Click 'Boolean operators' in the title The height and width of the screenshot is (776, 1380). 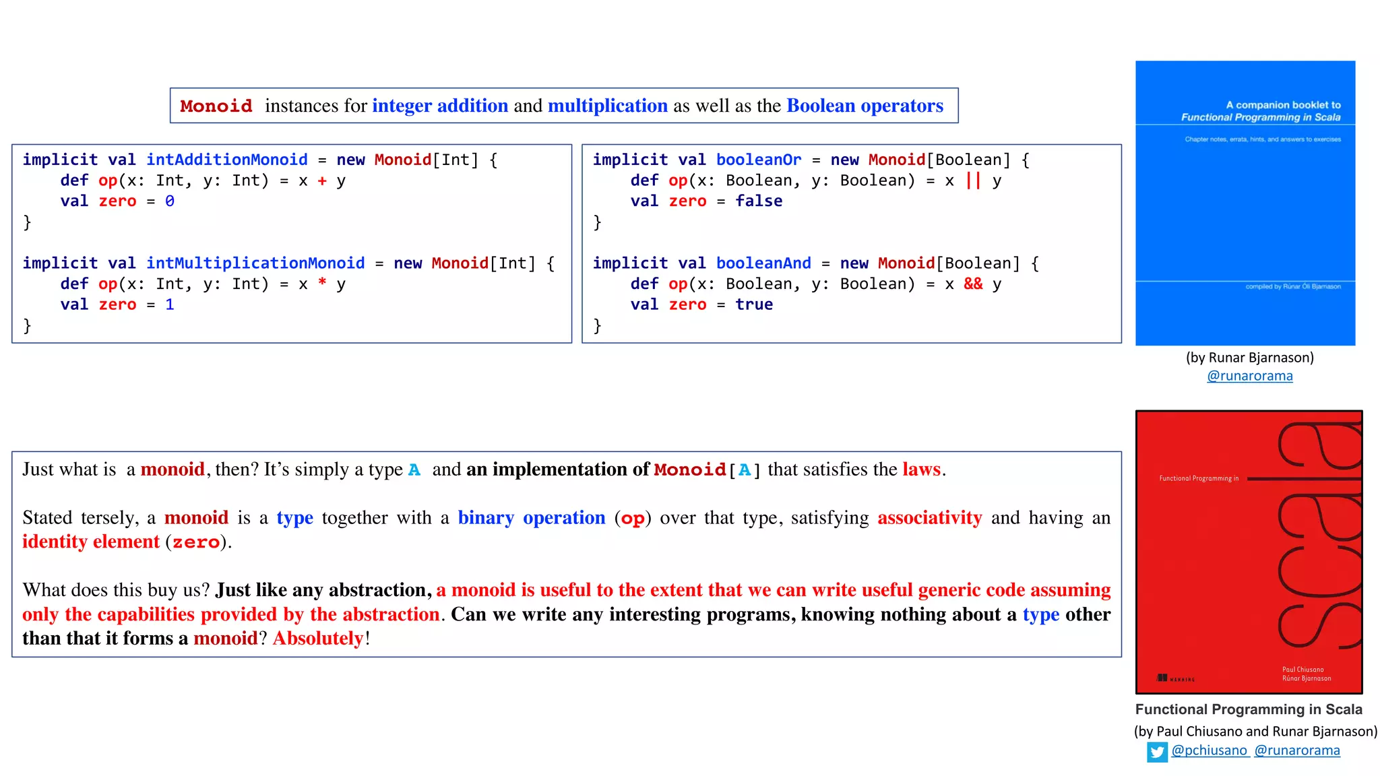(865, 106)
